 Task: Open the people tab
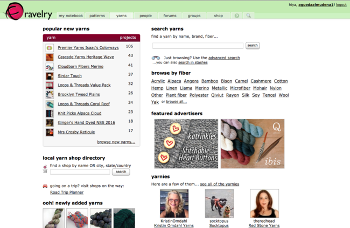click(145, 16)
